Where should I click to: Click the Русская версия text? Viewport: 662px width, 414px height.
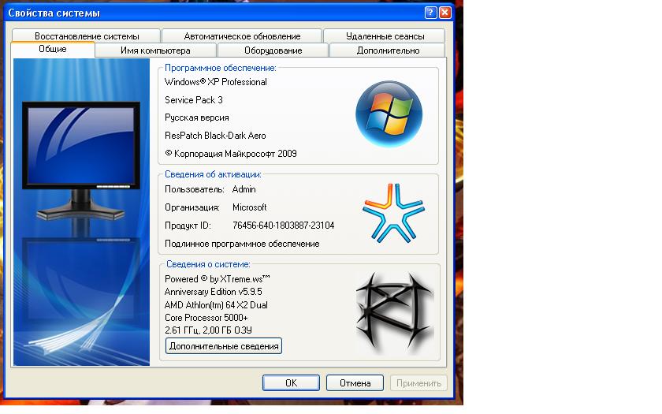coord(197,117)
